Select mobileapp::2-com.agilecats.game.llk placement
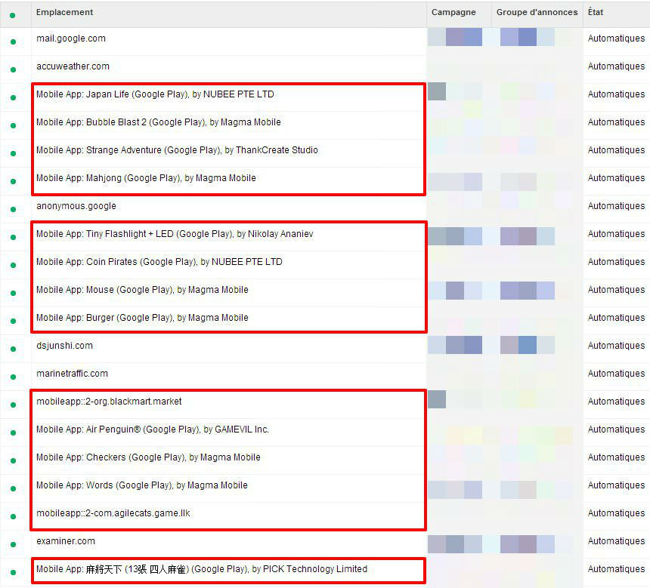Viewport: 650px width, 588px height. pos(113,513)
